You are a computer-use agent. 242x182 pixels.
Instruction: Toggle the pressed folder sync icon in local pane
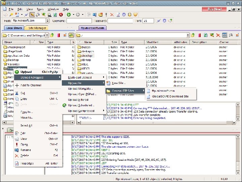coord(71,35)
